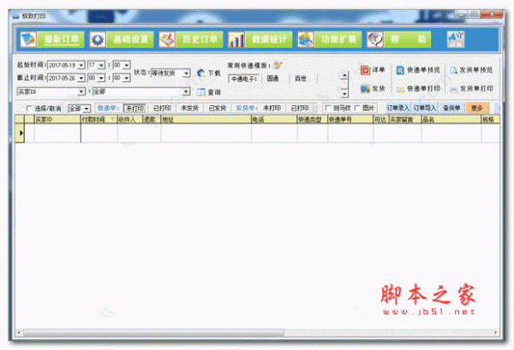
Task: Click the horizontal scrollbar left arrow
Action: tap(19, 333)
